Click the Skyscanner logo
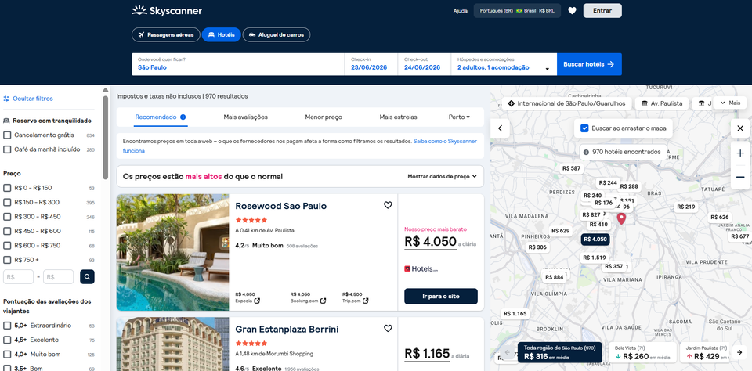Image resolution: width=752 pixels, height=371 pixels. coord(166,10)
